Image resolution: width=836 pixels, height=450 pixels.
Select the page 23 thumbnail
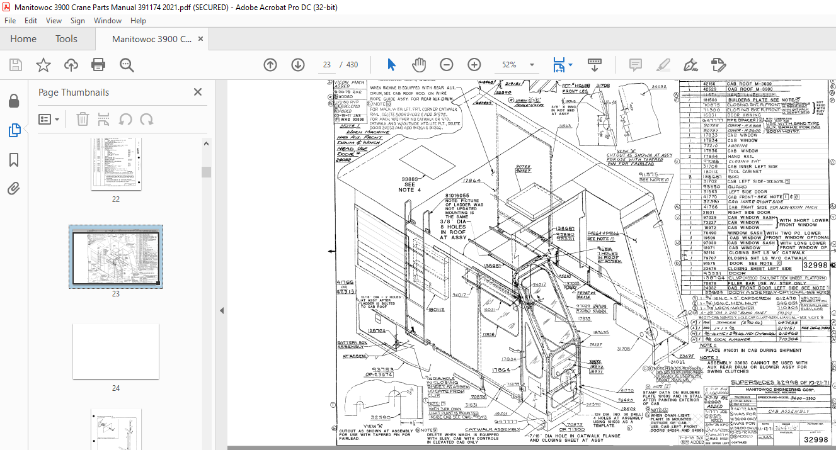click(116, 257)
